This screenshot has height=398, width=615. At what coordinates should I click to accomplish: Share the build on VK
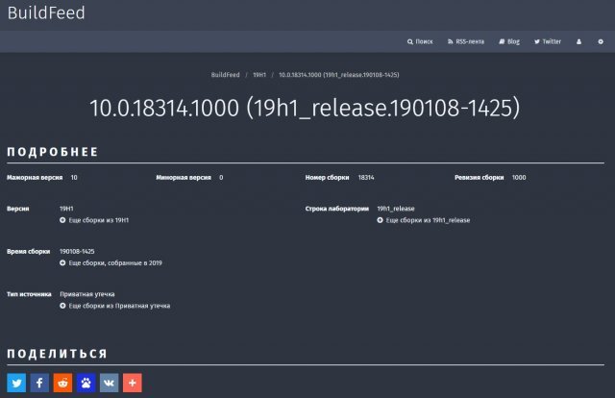[109, 383]
